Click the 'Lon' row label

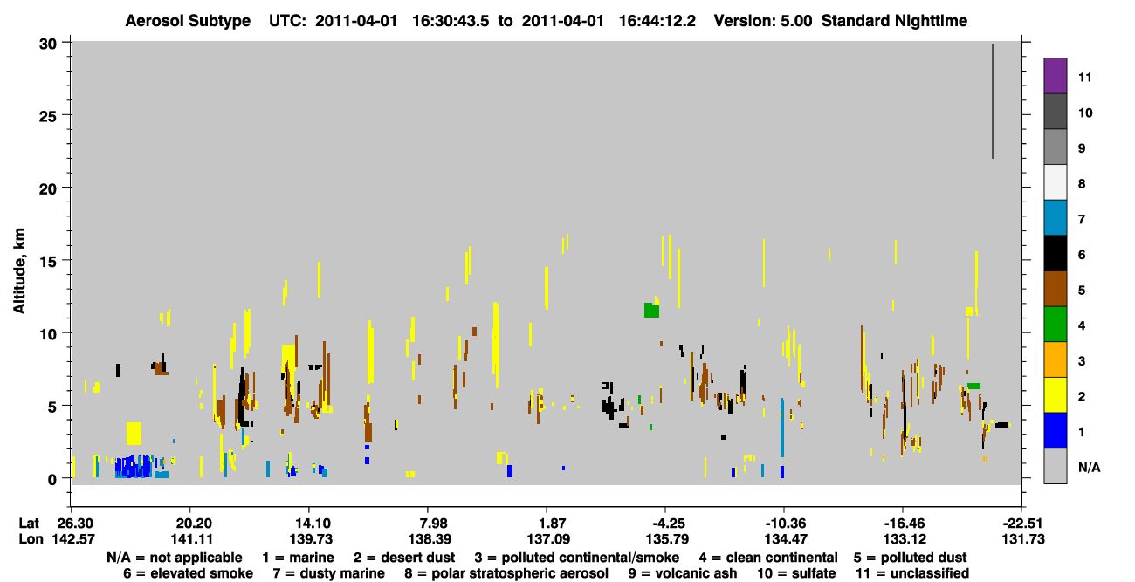30,539
